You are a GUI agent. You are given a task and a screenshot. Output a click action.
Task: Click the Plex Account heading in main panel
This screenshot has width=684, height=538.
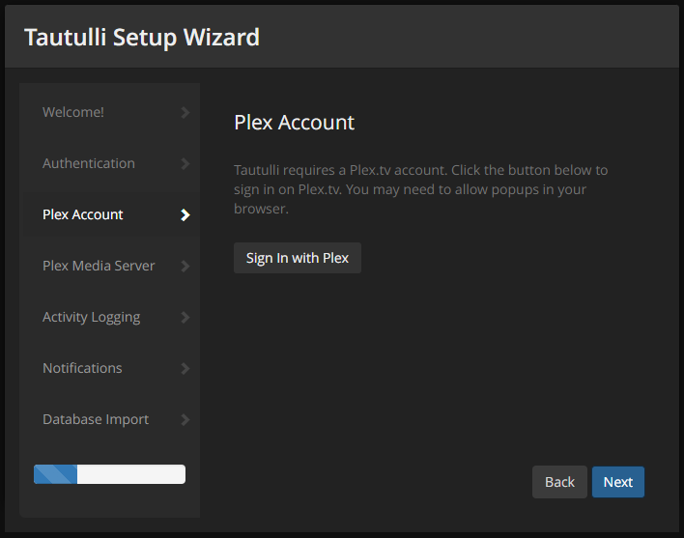[294, 123]
